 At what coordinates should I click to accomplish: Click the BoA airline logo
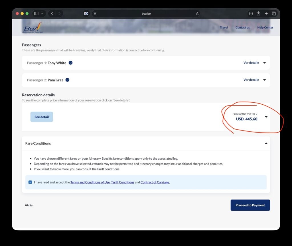click(33, 28)
